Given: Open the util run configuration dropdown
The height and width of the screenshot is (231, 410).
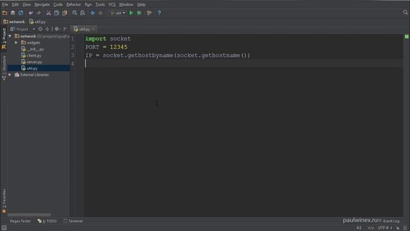Looking at the screenshot, I should click(x=117, y=13).
